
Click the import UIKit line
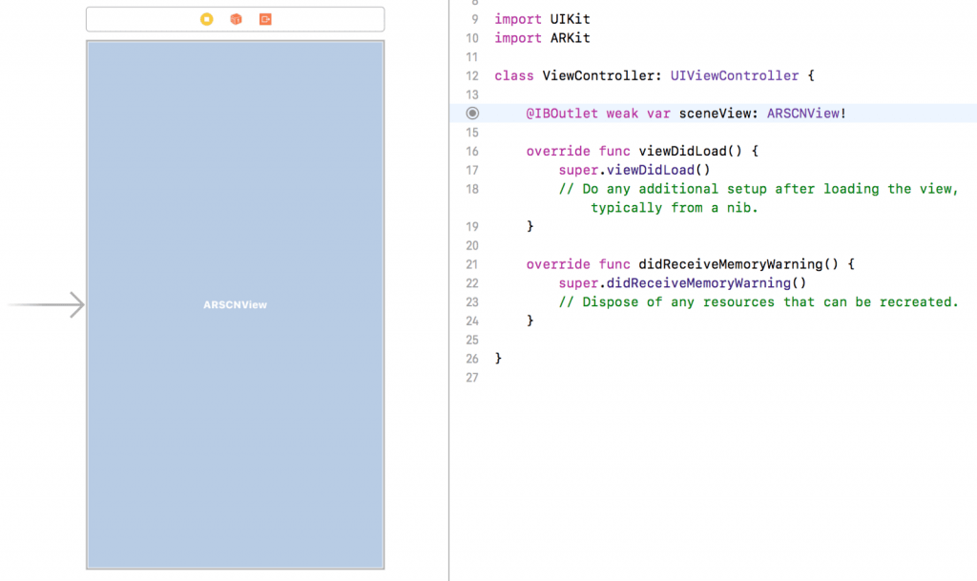(x=542, y=19)
